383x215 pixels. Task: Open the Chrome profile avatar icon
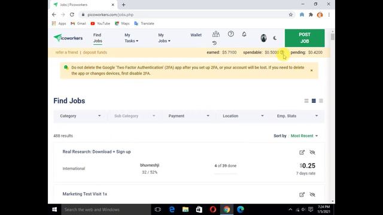click(x=320, y=14)
